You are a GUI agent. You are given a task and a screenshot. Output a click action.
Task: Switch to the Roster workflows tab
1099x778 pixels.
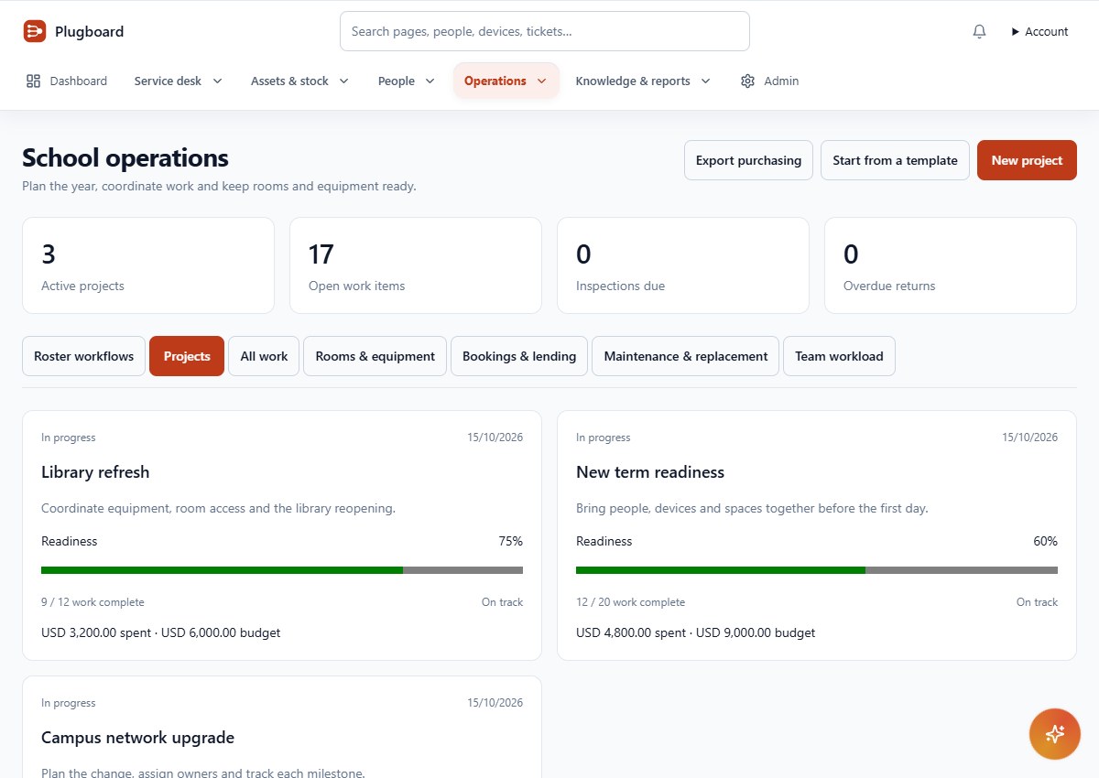pyautogui.click(x=83, y=356)
